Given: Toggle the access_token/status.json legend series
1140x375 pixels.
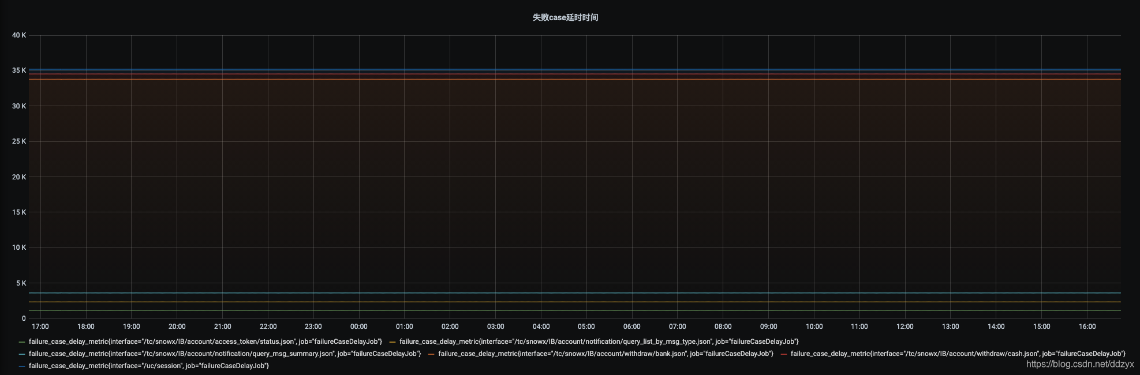Looking at the screenshot, I should 205,342.
